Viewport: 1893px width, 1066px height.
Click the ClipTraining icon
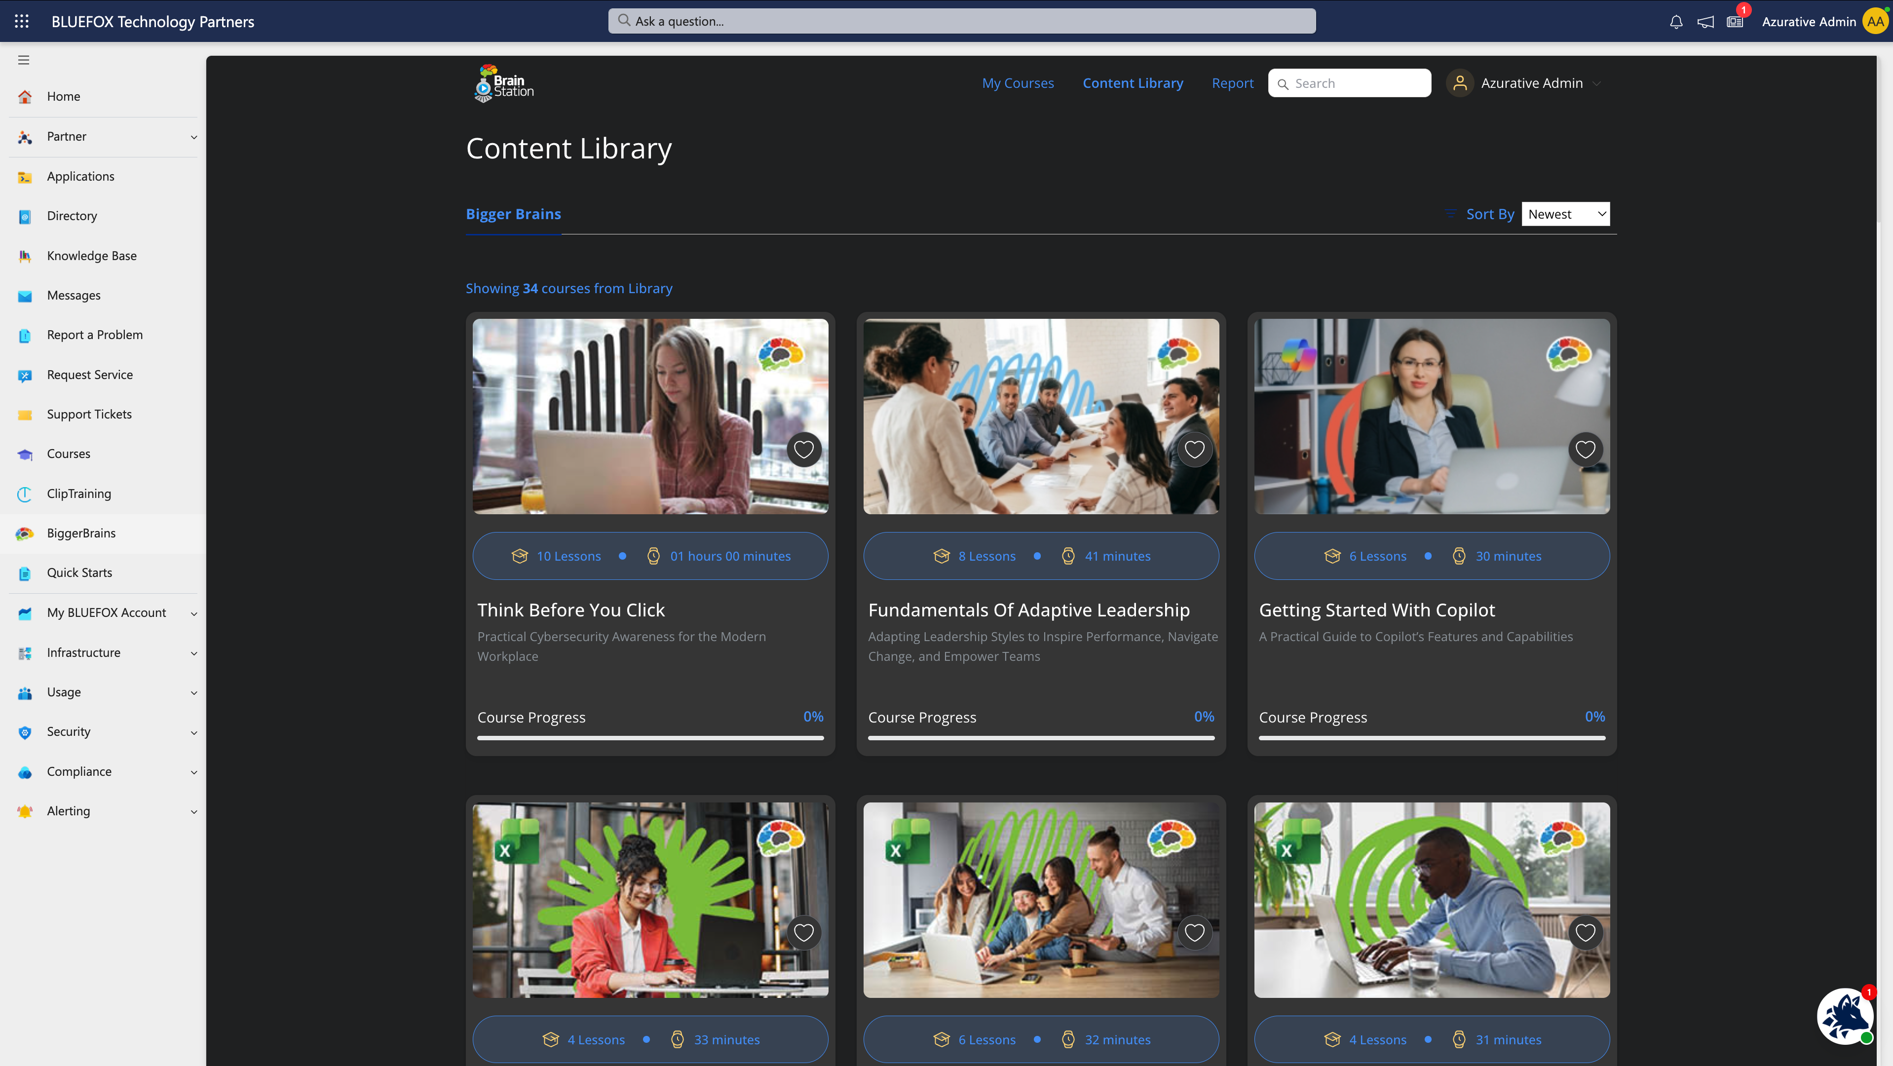tap(25, 494)
